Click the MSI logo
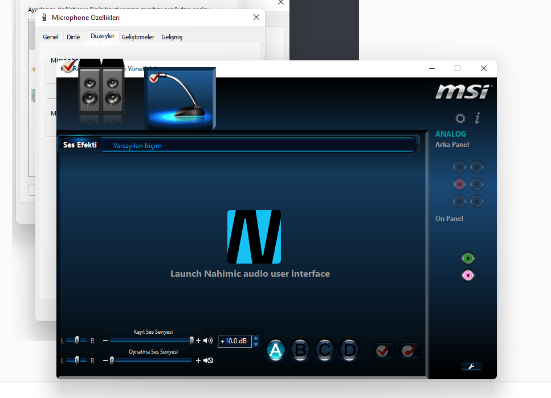 [x=463, y=92]
